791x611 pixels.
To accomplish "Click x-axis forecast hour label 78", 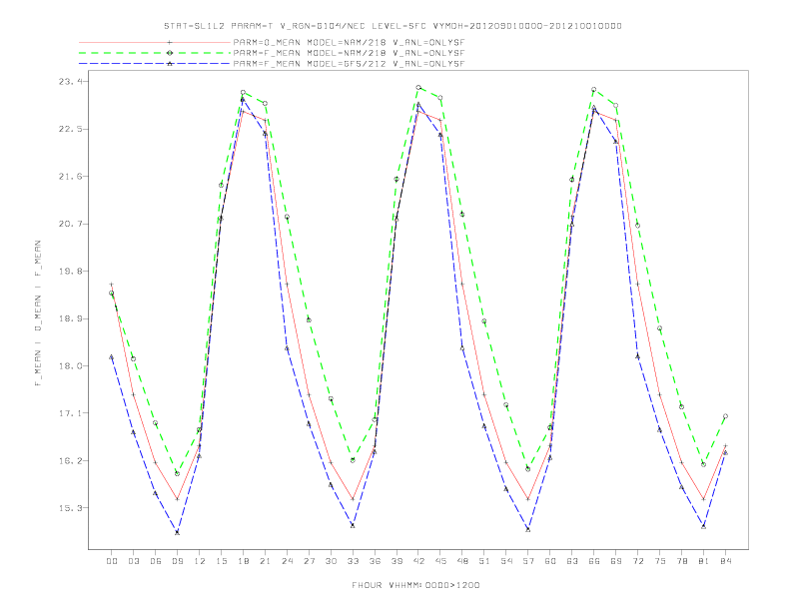I will (681, 561).
